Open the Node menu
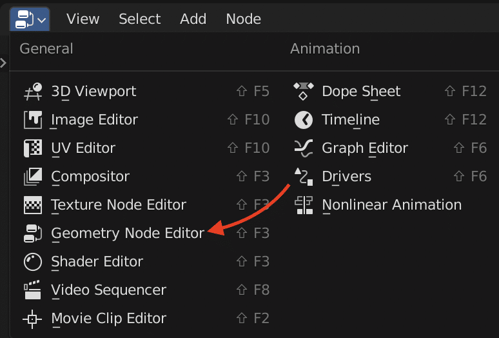499x338 pixels. (244, 19)
